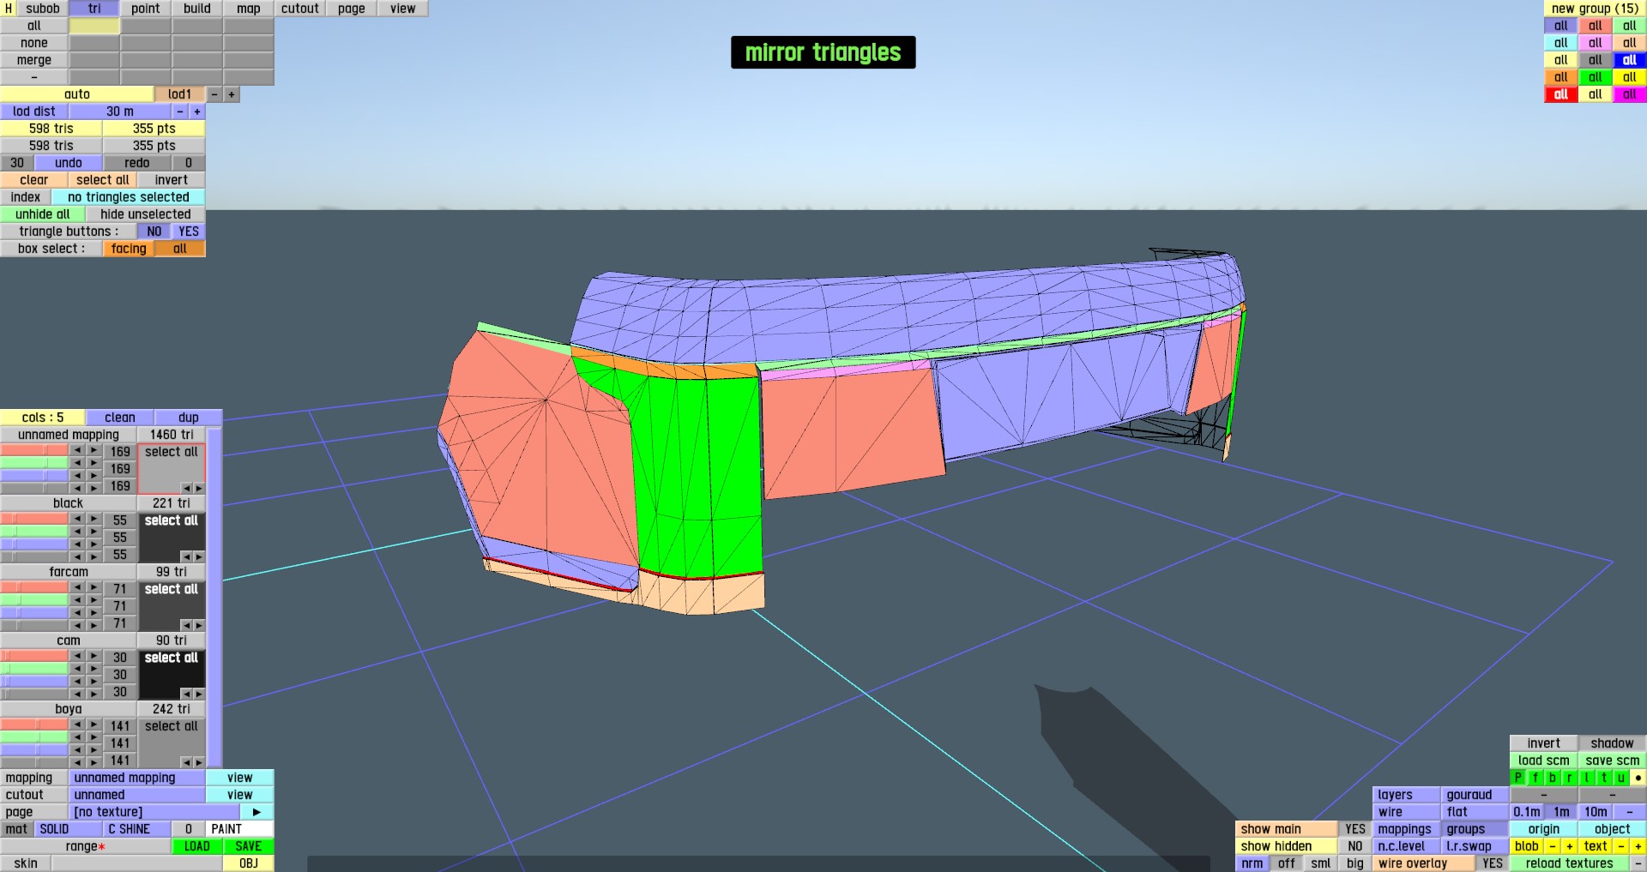
Task: Select the P perspective view button
Action: pyautogui.click(x=1518, y=778)
